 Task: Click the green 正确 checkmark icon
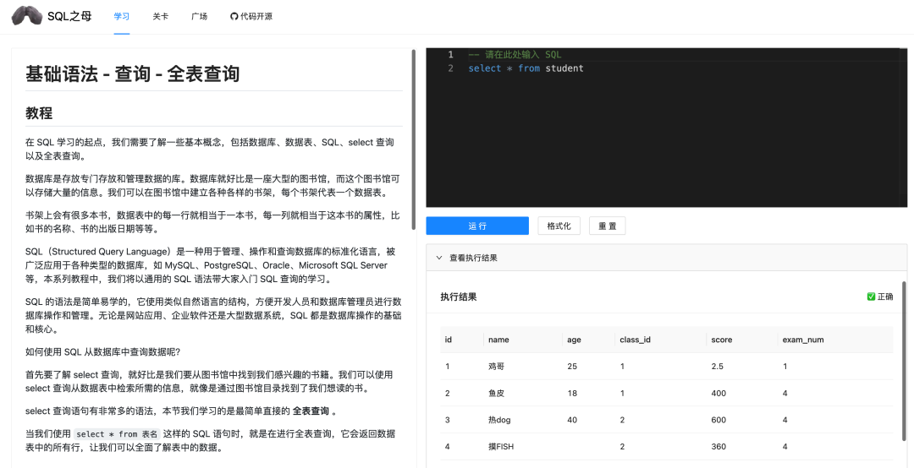(871, 297)
